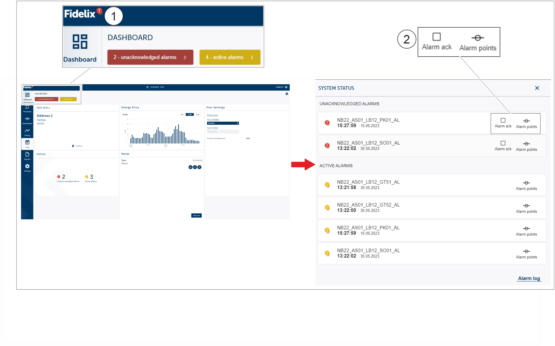Open Alarm points for active LB12_PK01_AL alarm
This screenshot has height=346, width=555.
click(526, 231)
